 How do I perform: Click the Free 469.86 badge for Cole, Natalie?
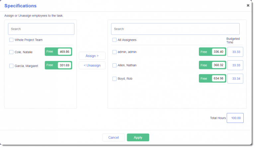click(58, 52)
